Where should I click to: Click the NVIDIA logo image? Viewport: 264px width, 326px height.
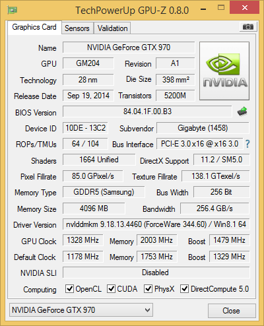(x=224, y=71)
